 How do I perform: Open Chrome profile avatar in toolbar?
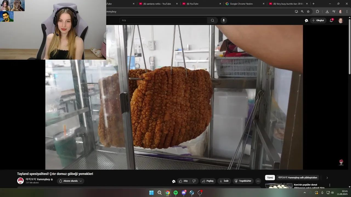pos(340,11)
